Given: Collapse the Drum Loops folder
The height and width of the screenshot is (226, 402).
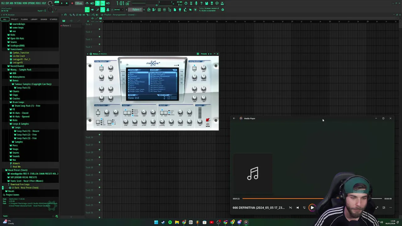Looking at the screenshot, I should [x=18, y=102].
